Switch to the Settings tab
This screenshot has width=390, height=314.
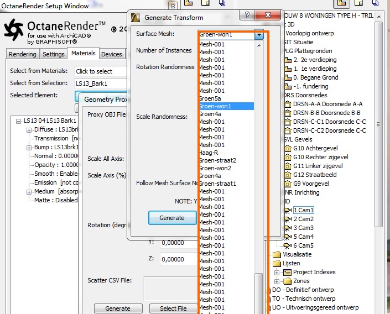click(x=54, y=54)
